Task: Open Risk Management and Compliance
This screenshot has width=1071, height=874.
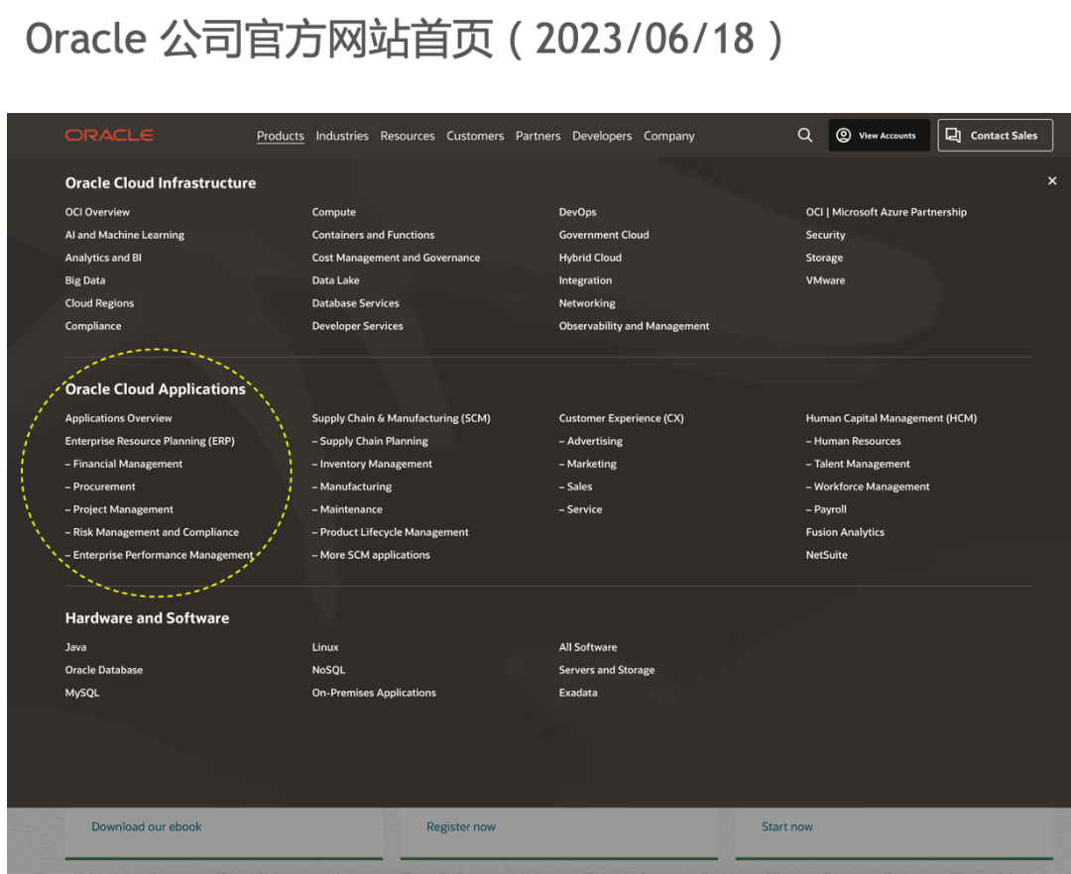Action: click(153, 532)
